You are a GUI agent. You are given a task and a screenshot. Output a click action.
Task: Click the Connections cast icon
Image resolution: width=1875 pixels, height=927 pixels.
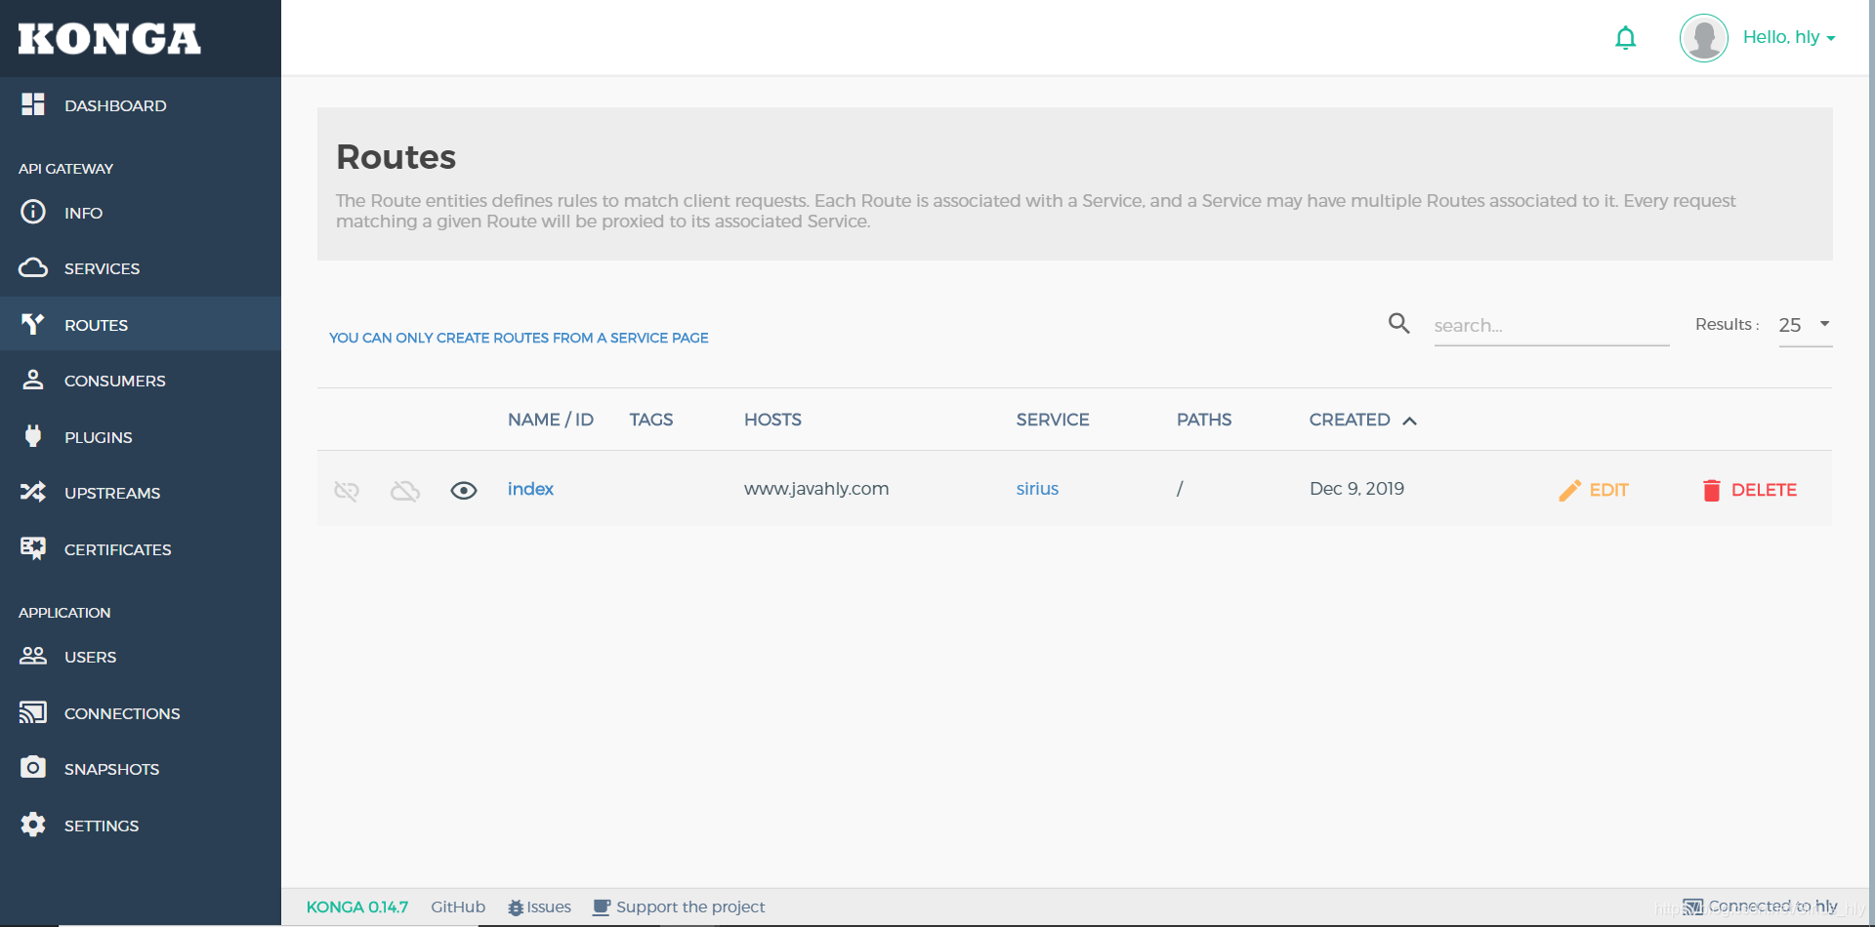[33, 712]
